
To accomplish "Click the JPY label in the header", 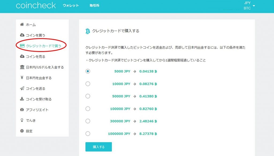I will pyautogui.click(x=247, y=3).
